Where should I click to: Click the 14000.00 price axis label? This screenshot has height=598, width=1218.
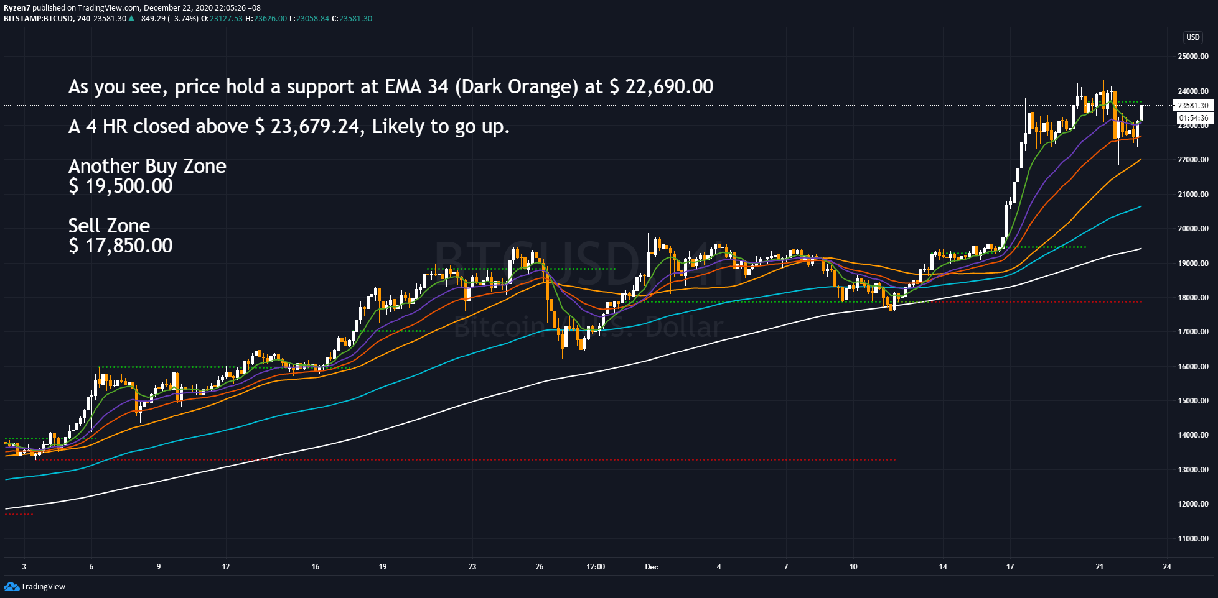[1193, 435]
